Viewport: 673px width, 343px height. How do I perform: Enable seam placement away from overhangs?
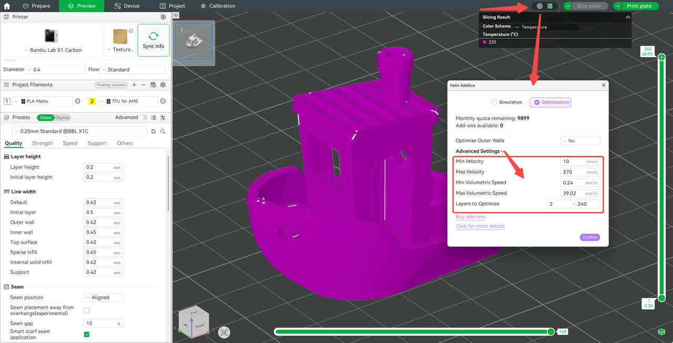pos(87,310)
